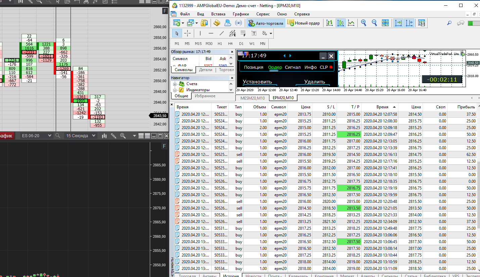Zoom out the MetaTrader chart
480x277 pixels.
point(374,23)
